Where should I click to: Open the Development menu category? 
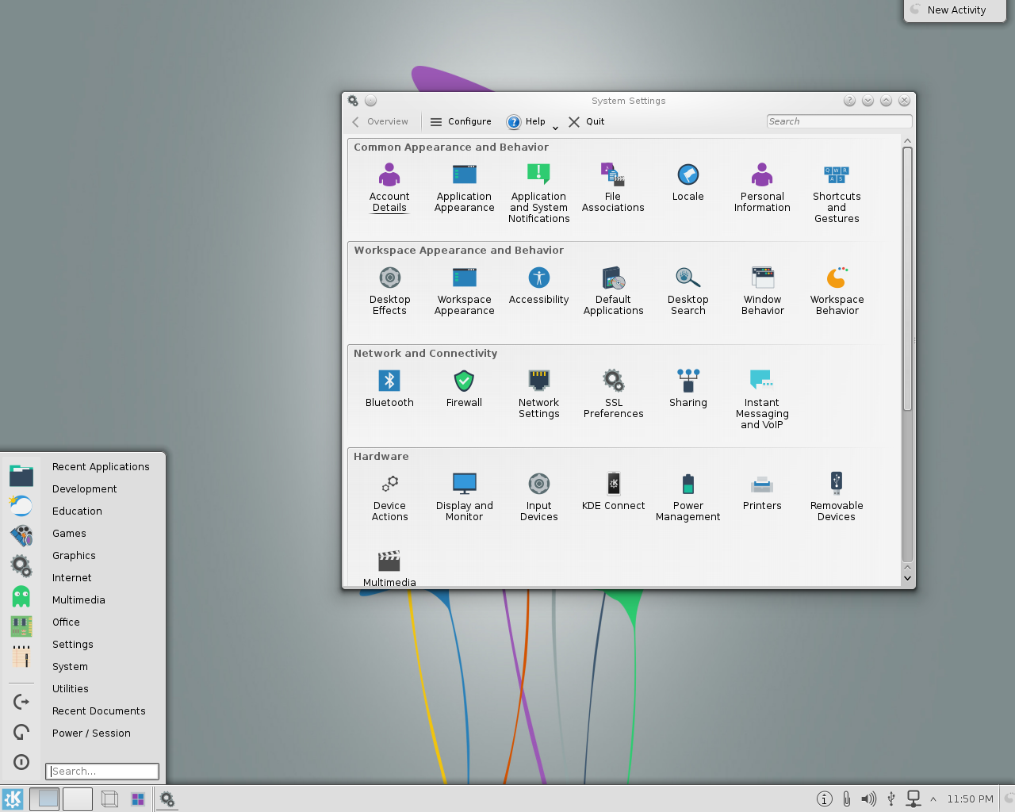click(84, 489)
